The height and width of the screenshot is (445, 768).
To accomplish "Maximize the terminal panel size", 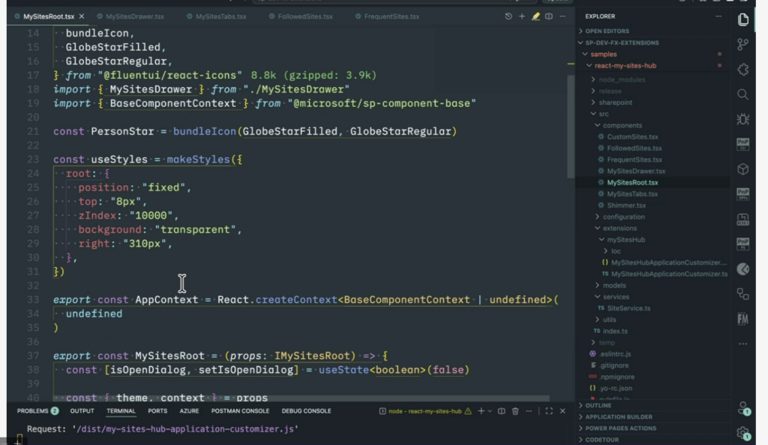I will [x=549, y=411].
